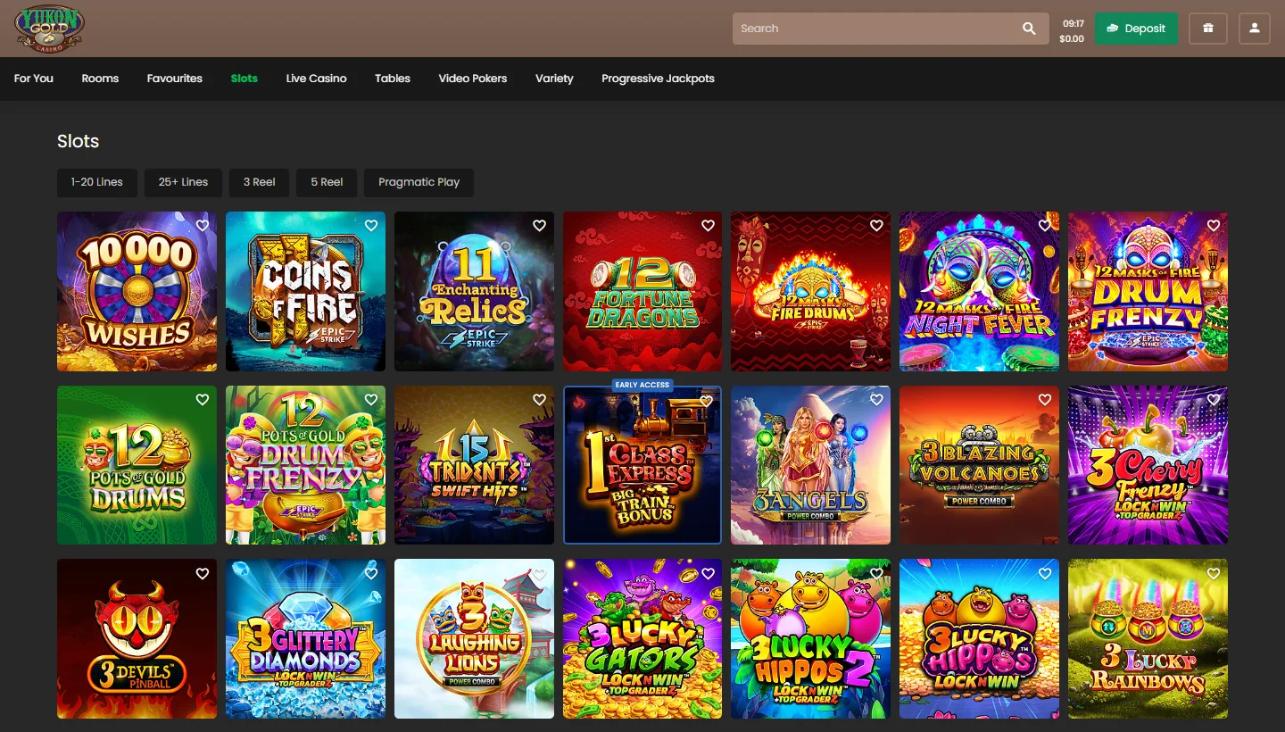Click the Early Access badge label
Viewport: 1285px width, 732px height.
[x=642, y=385]
